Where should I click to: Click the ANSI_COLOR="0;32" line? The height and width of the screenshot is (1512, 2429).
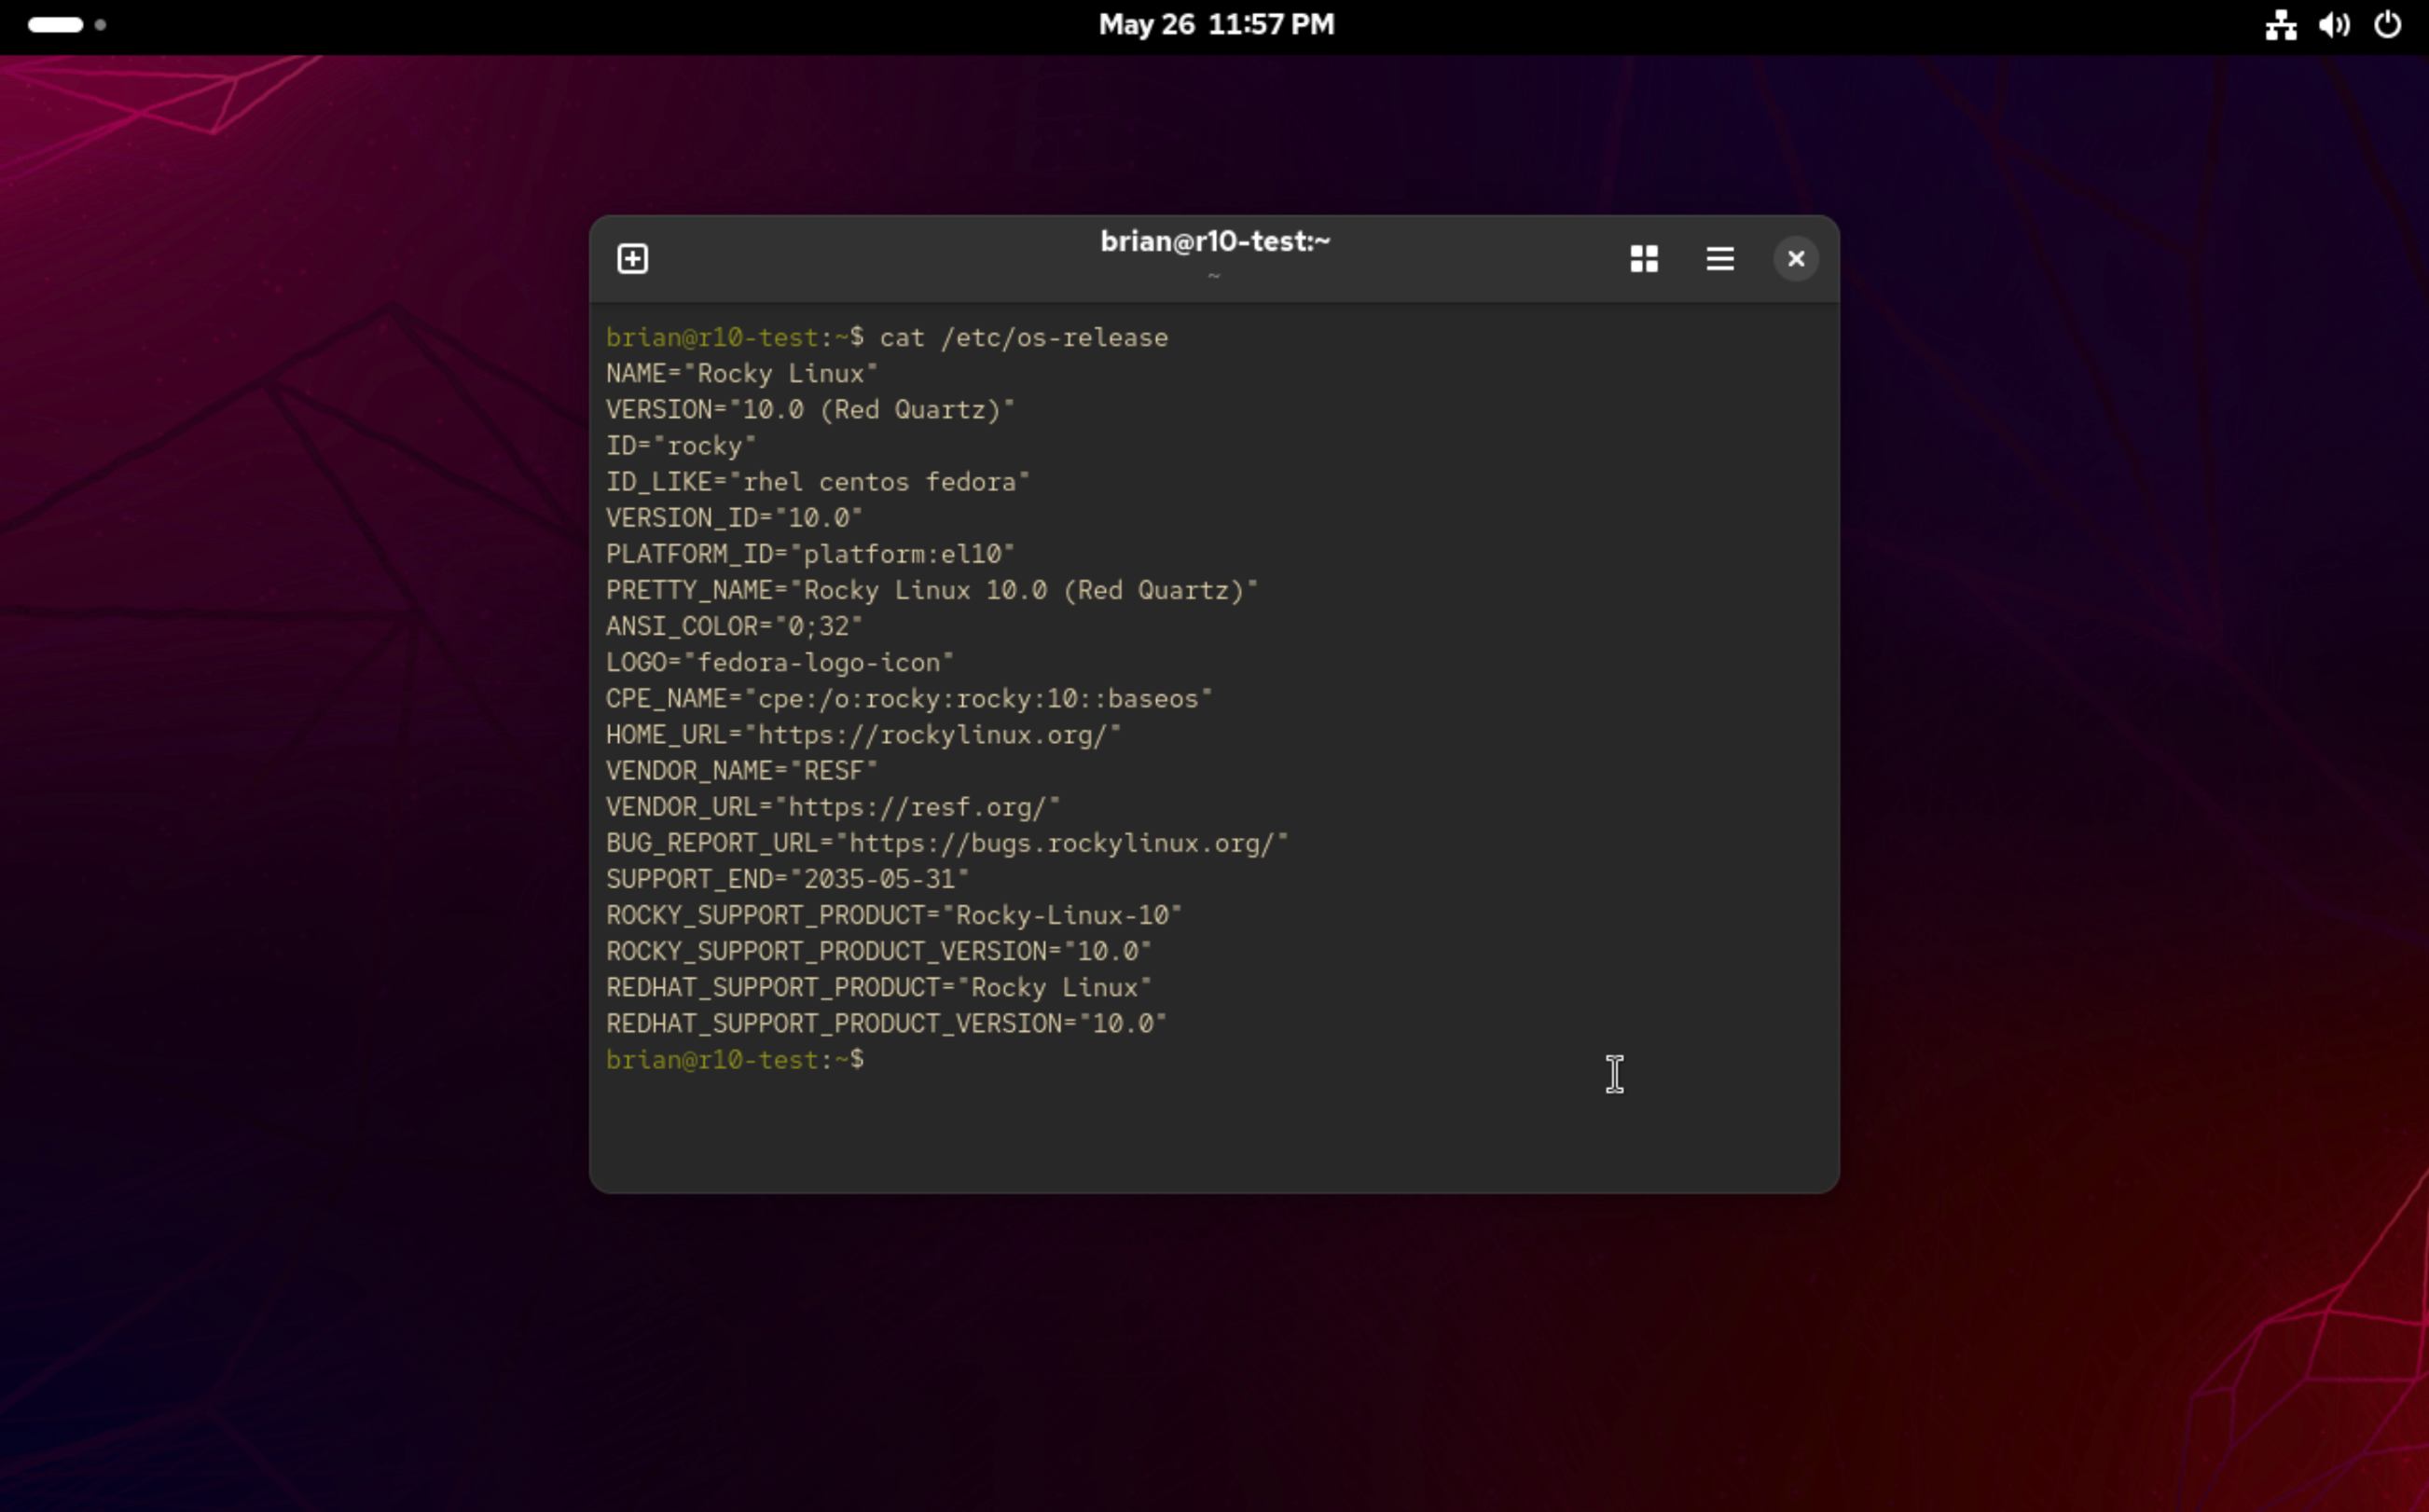pos(733,626)
